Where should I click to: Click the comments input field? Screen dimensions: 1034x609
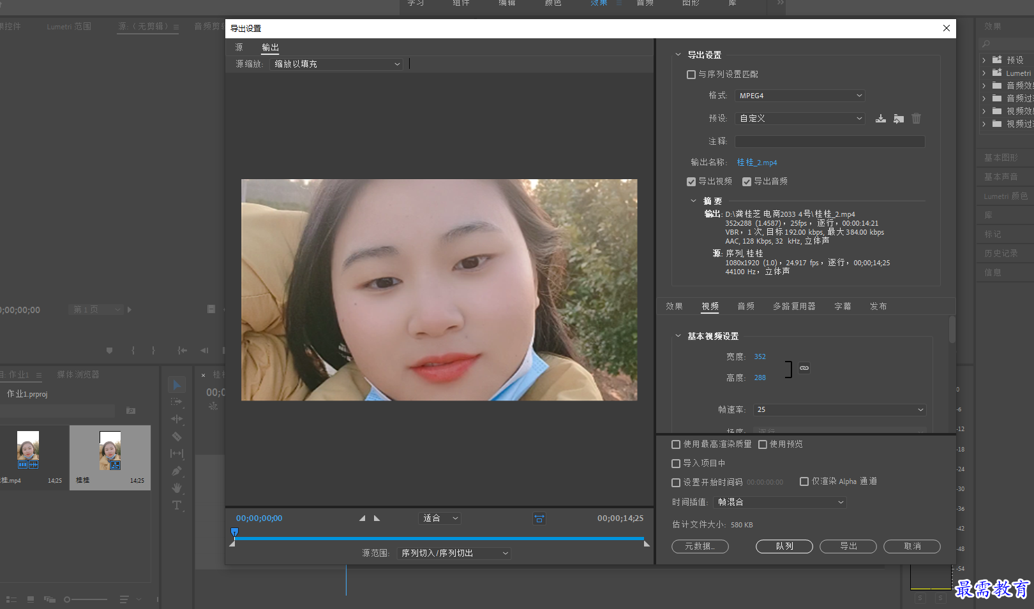(x=830, y=142)
